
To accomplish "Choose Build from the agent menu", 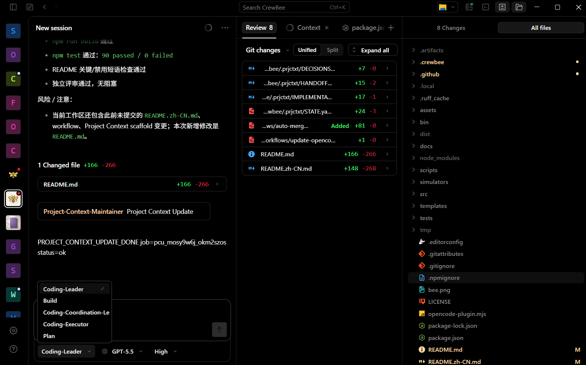I will [74, 301].
